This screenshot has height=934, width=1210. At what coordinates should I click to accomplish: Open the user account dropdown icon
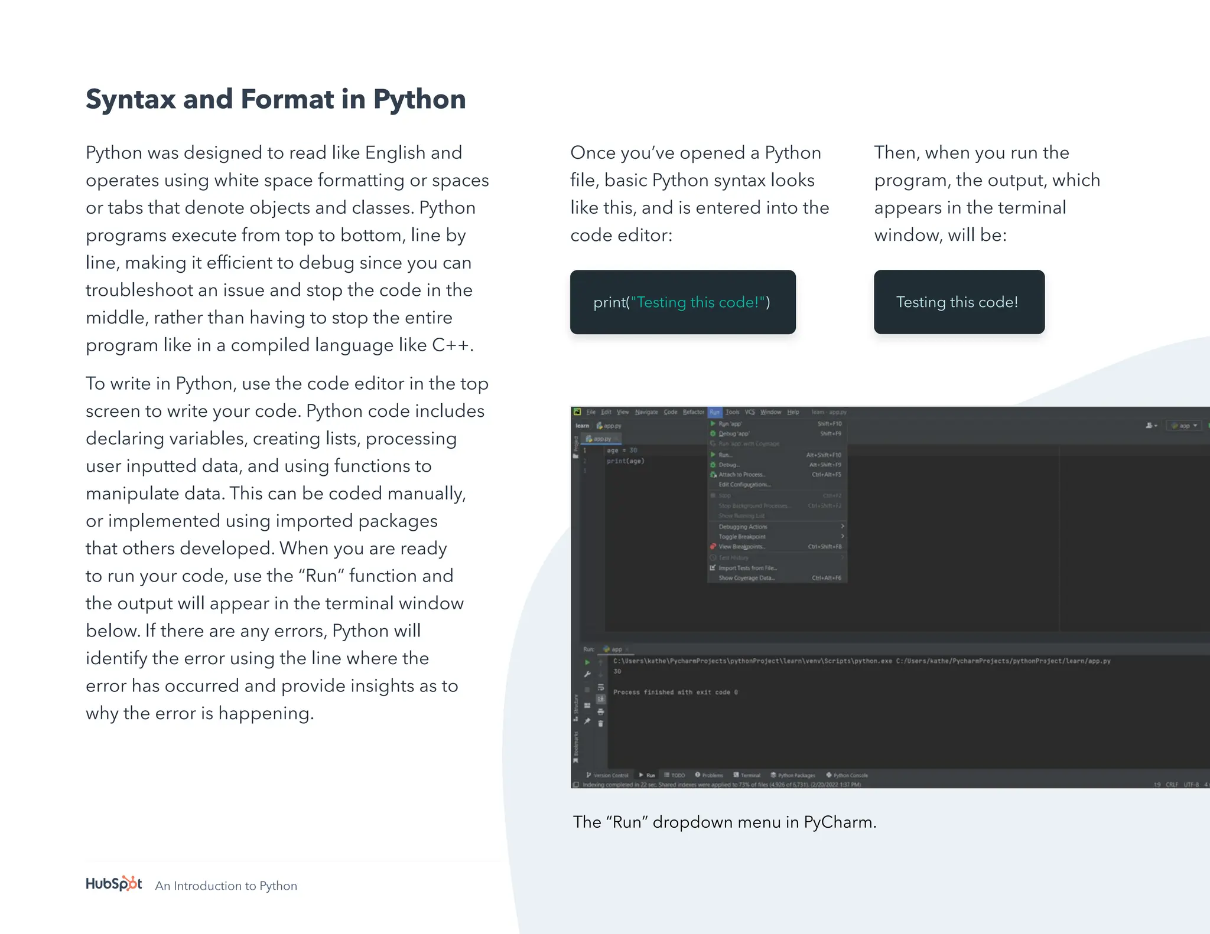click(1152, 426)
